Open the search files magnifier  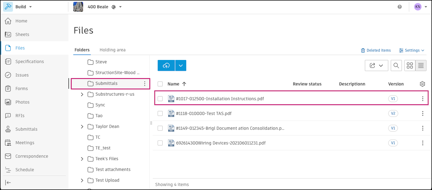pyautogui.click(x=396, y=66)
